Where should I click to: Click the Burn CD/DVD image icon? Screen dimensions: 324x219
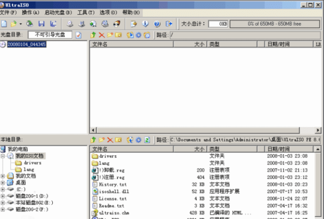pos(117,24)
